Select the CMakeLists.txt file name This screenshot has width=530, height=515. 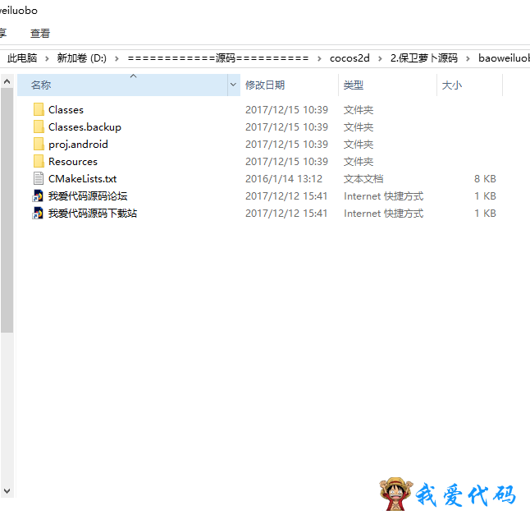(x=82, y=178)
